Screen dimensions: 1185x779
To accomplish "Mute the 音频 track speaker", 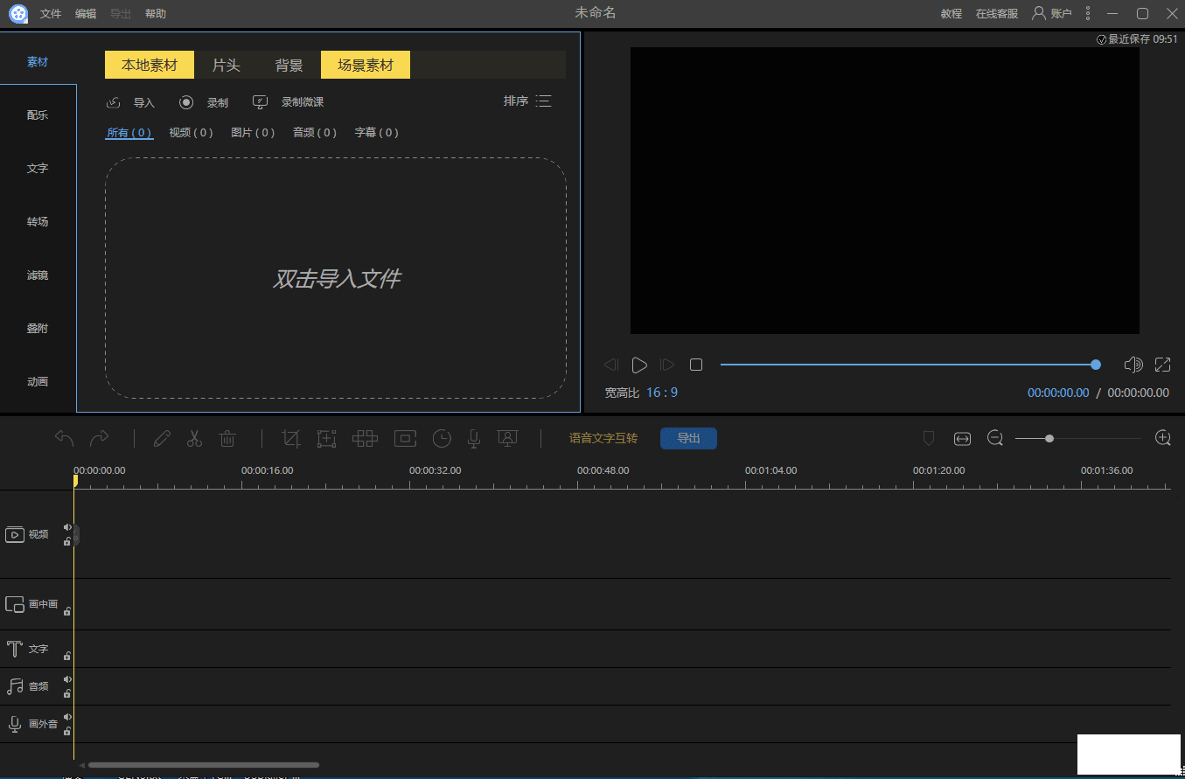I will pyautogui.click(x=67, y=679).
